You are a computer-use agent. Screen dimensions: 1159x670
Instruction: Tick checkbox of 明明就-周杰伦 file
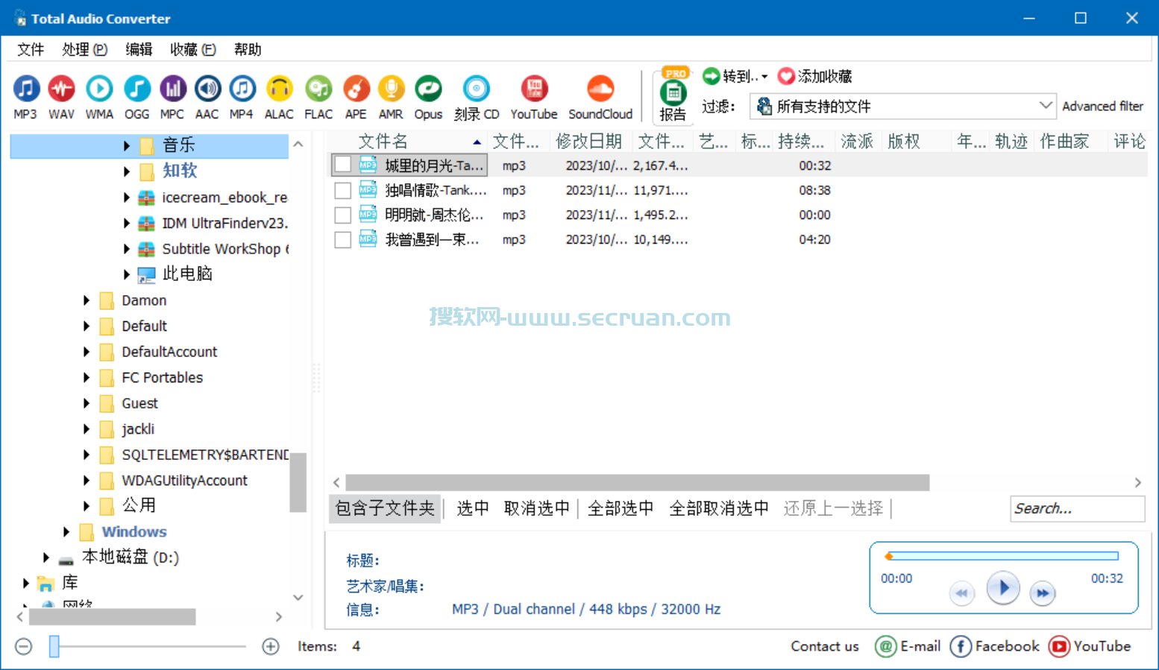tap(343, 215)
